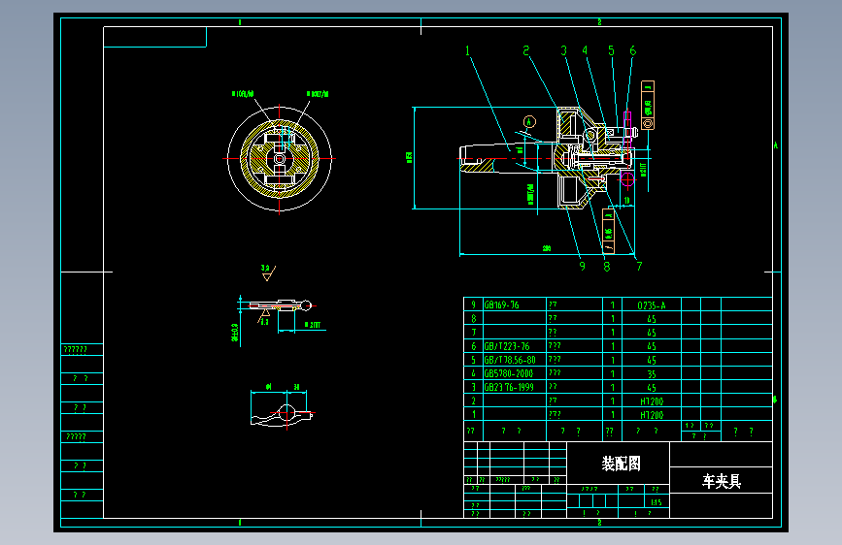Click the balloon callout number 3
The width and height of the screenshot is (842, 545).
coord(564,50)
